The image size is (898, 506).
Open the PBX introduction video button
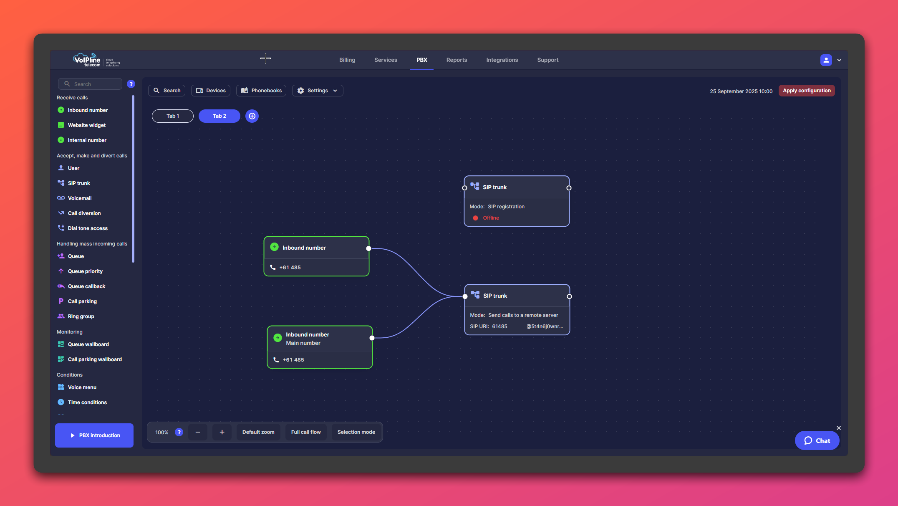click(x=94, y=435)
